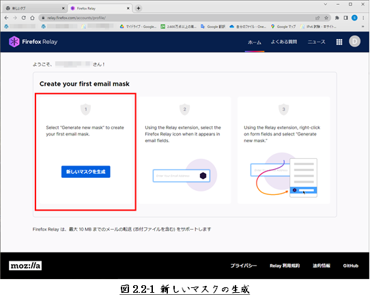Open the tab search dropdown arrow
The image size is (370, 301).
(326, 4)
